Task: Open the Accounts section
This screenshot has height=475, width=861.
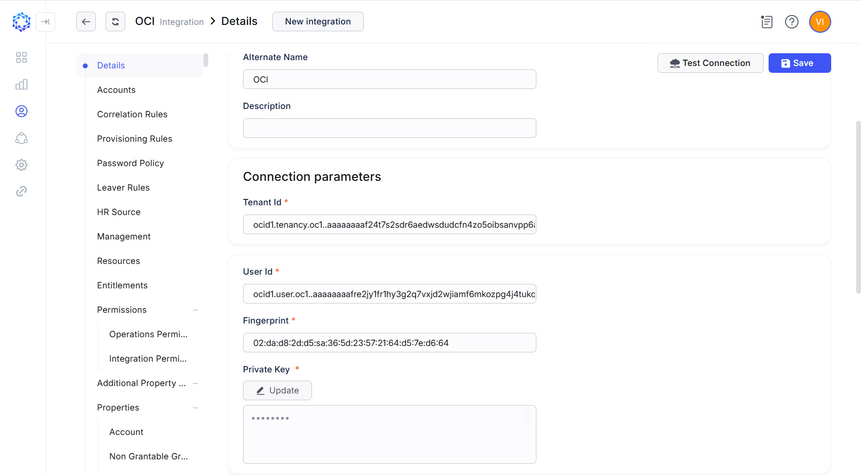Action: click(116, 90)
